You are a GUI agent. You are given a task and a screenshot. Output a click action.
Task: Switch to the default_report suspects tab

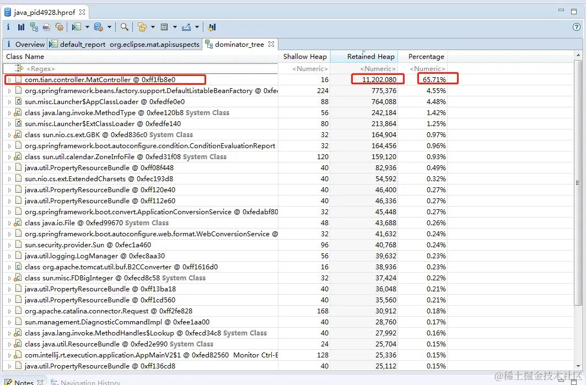[125, 45]
